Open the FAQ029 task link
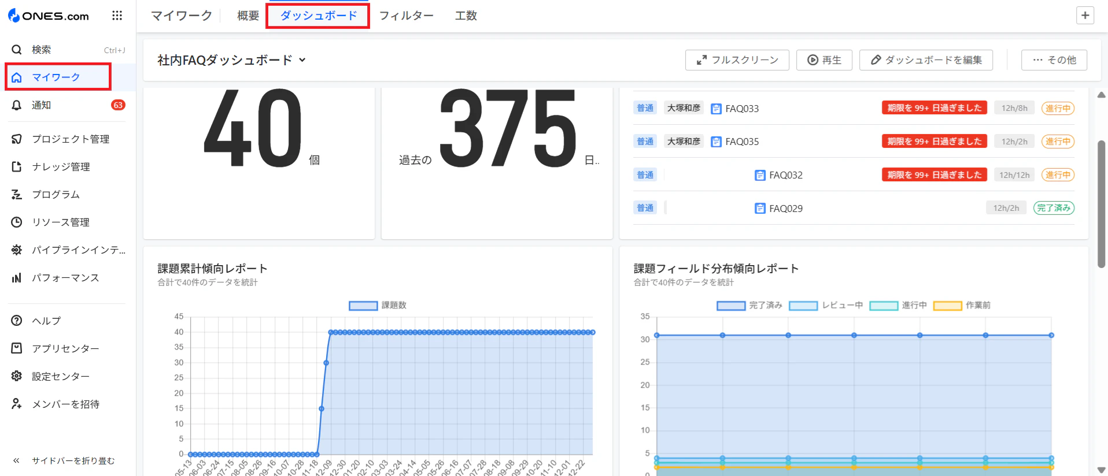This screenshot has width=1108, height=476. (x=786, y=208)
